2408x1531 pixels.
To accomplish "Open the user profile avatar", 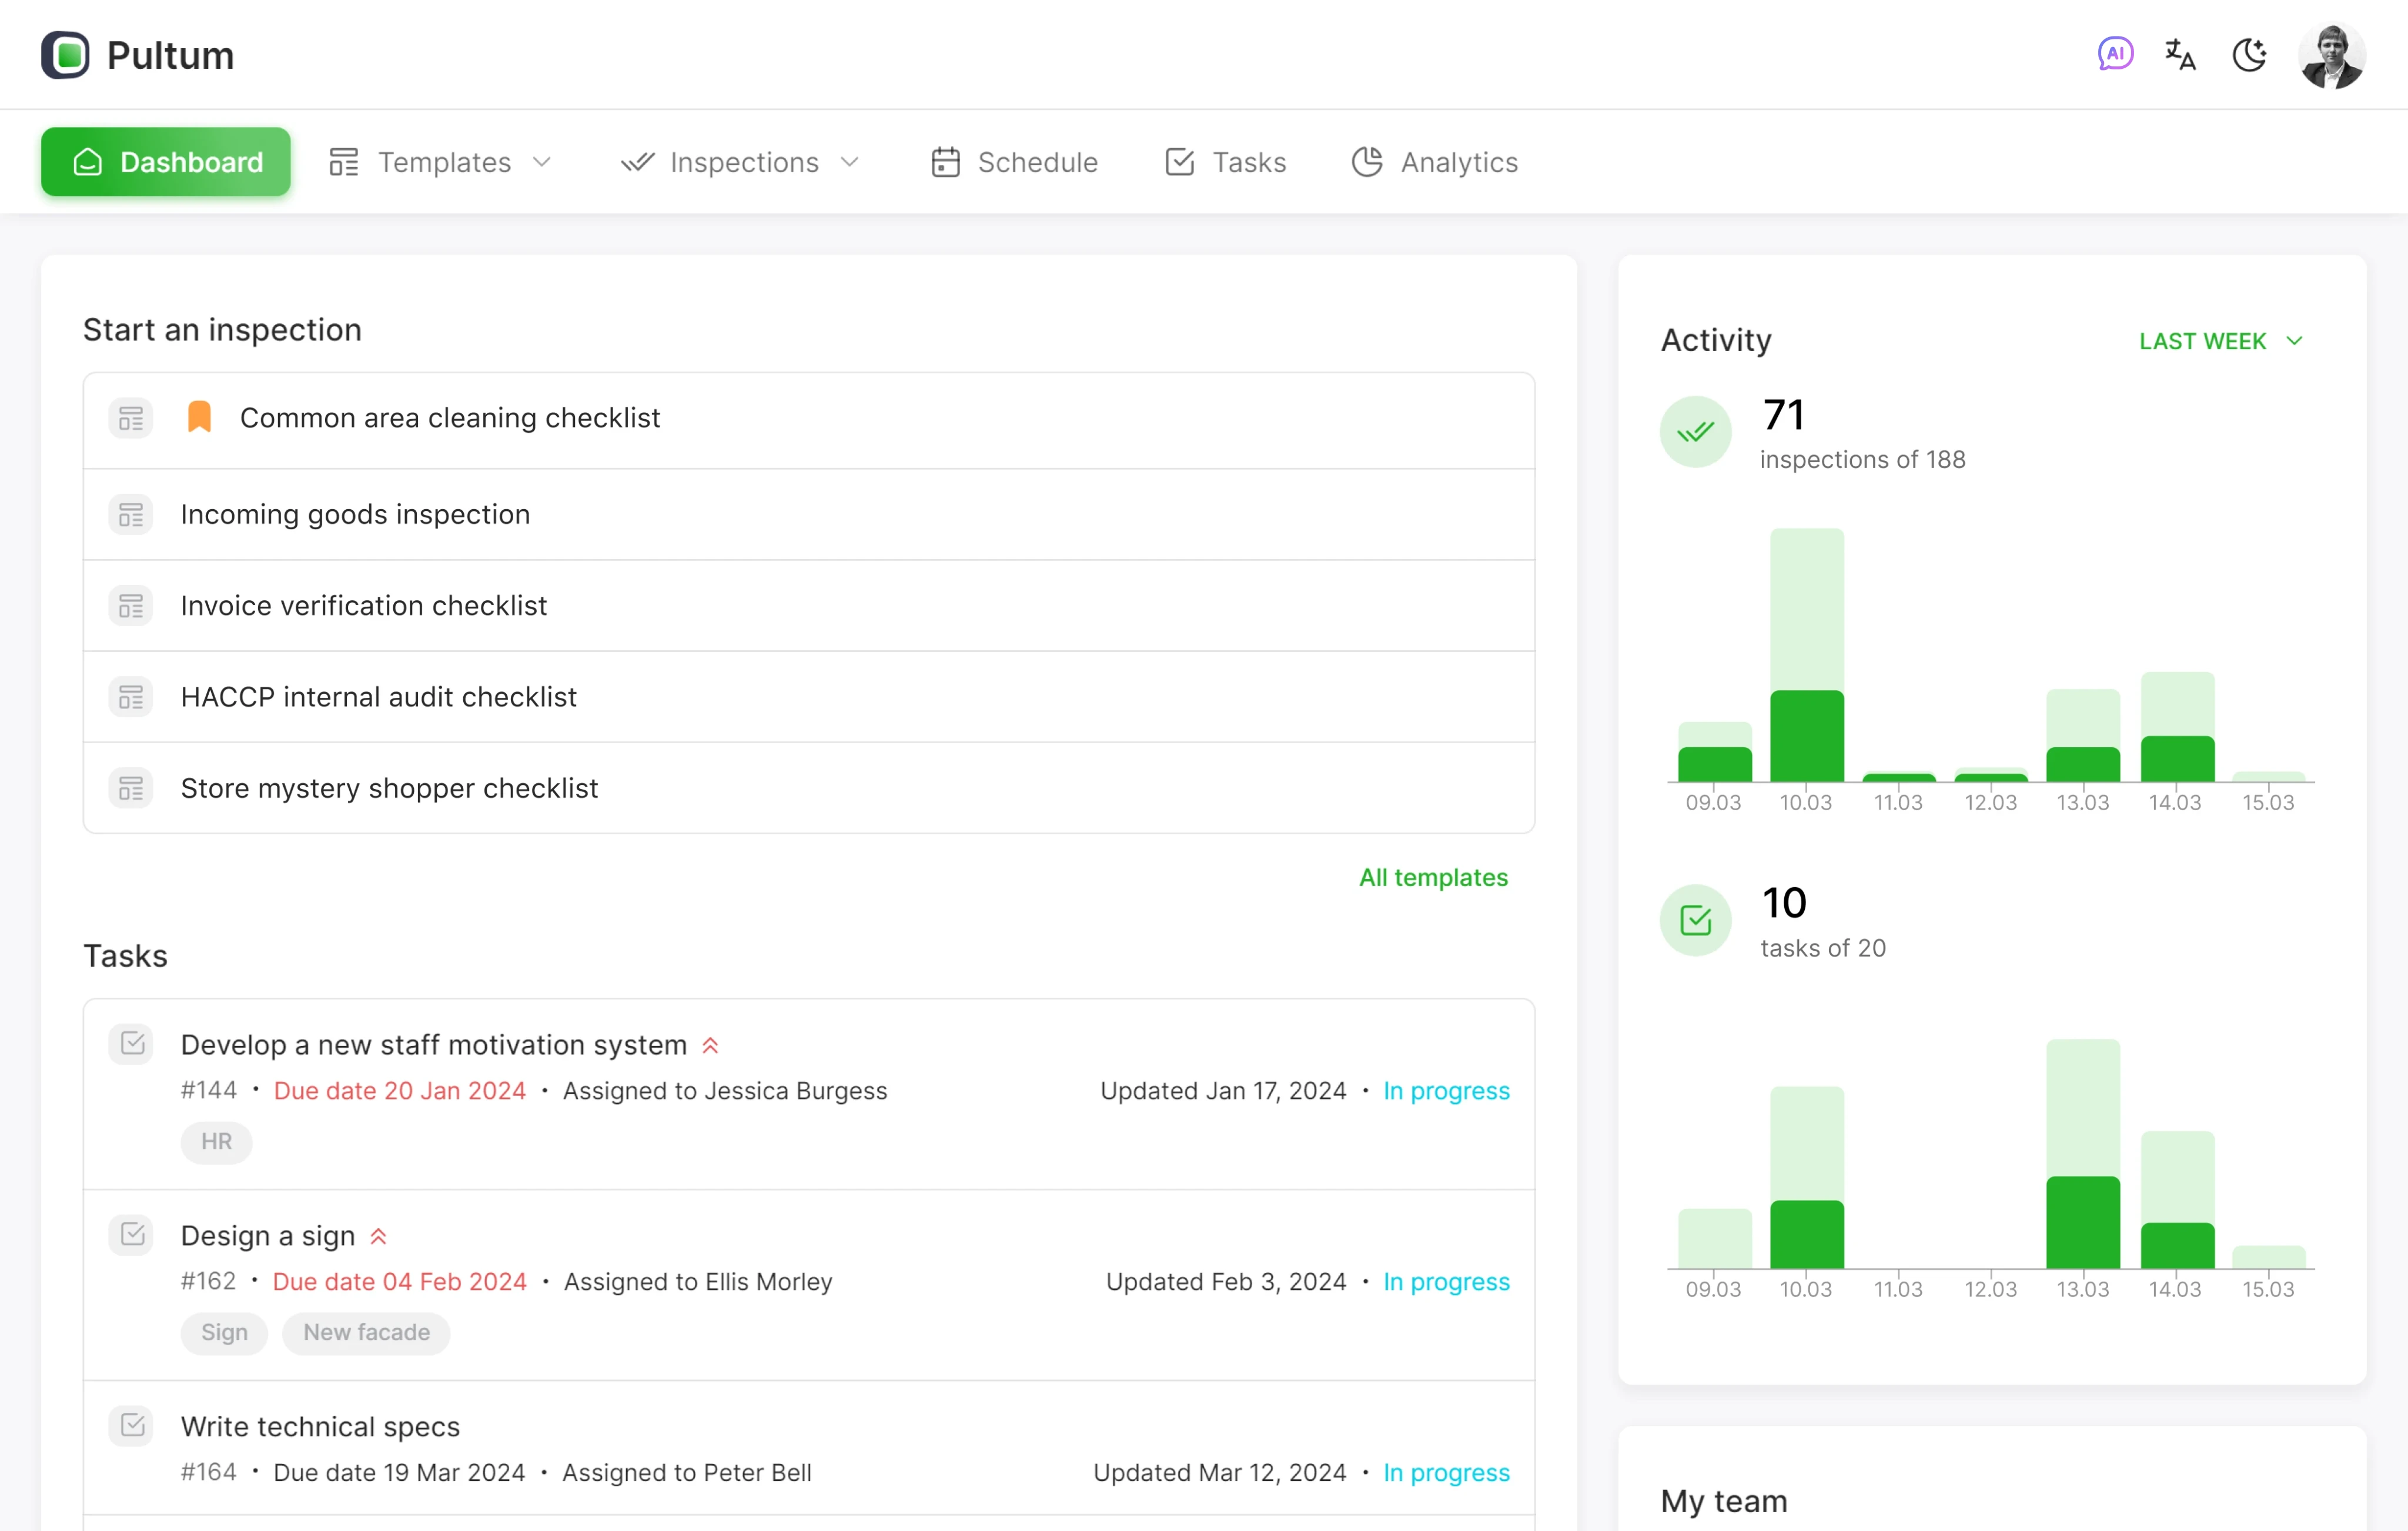I will 2332,55.
